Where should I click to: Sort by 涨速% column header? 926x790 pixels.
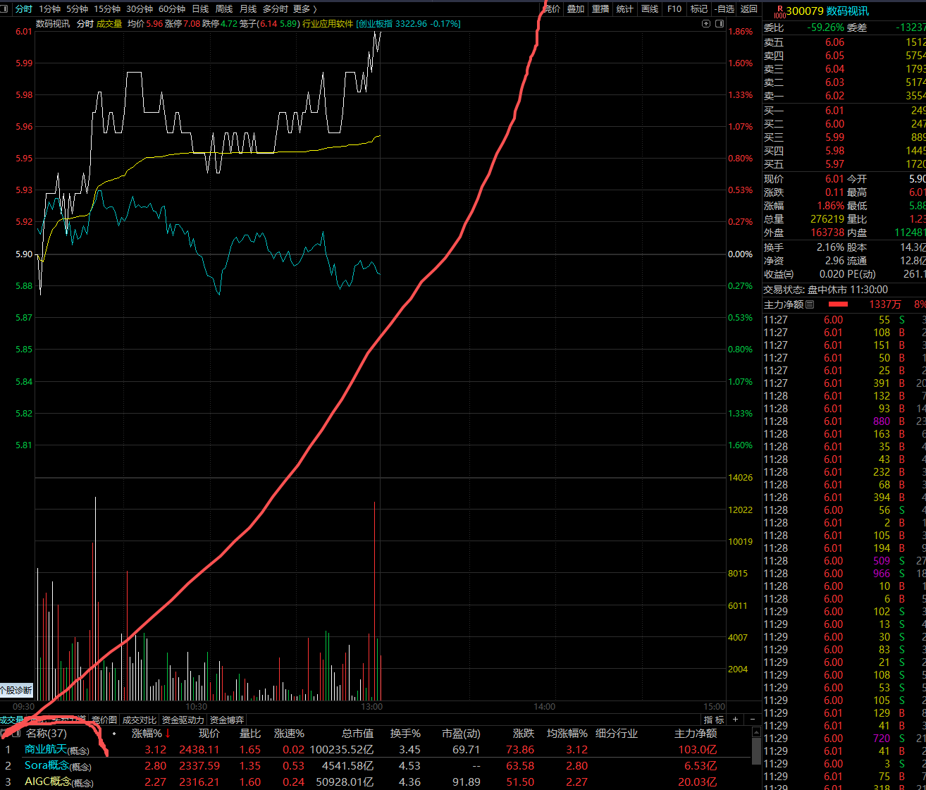(x=289, y=734)
